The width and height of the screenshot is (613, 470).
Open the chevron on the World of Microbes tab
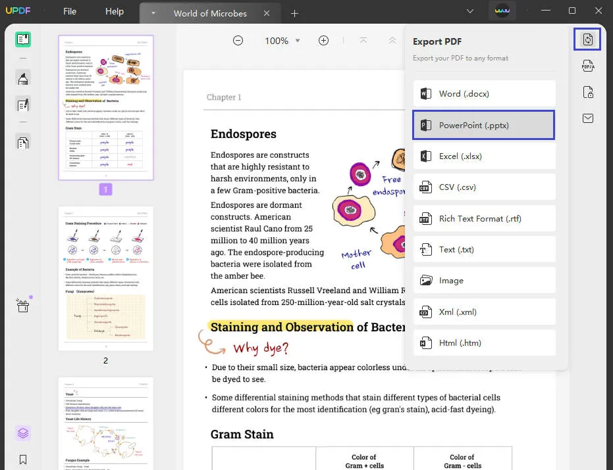(153, 12)
